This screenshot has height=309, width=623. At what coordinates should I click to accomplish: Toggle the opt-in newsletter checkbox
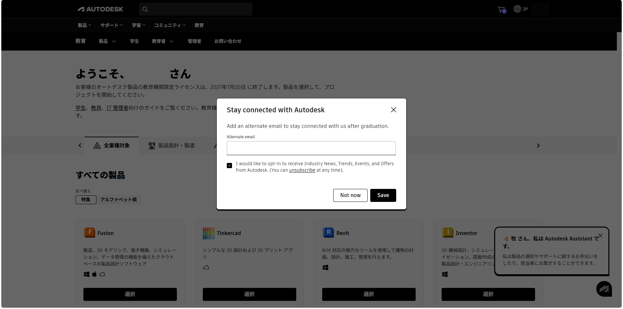pos(229,166)
